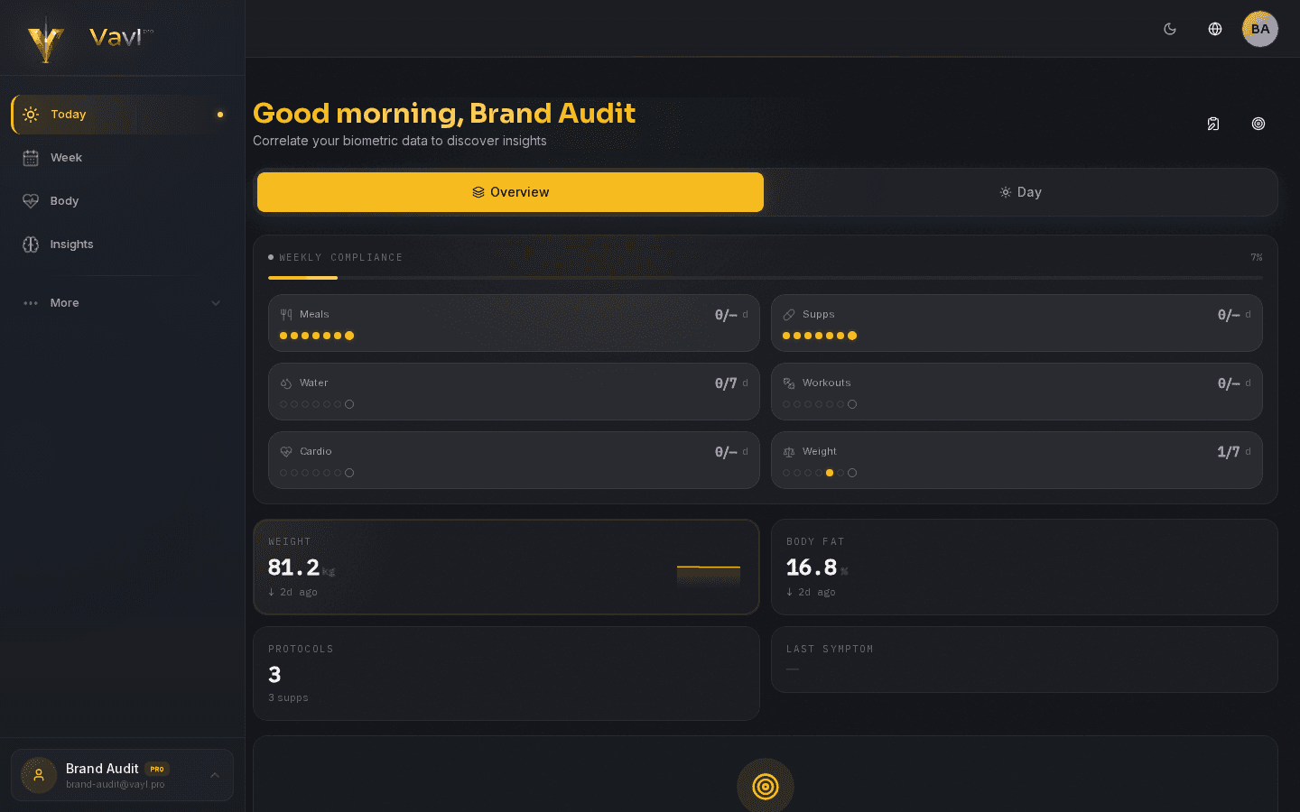Open the Cardio compliance card
This screenshot has width=1300, height=812.
(514, 460)
